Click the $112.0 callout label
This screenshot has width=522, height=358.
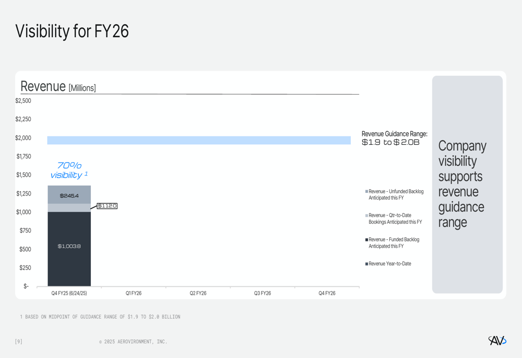coord(107,206)
